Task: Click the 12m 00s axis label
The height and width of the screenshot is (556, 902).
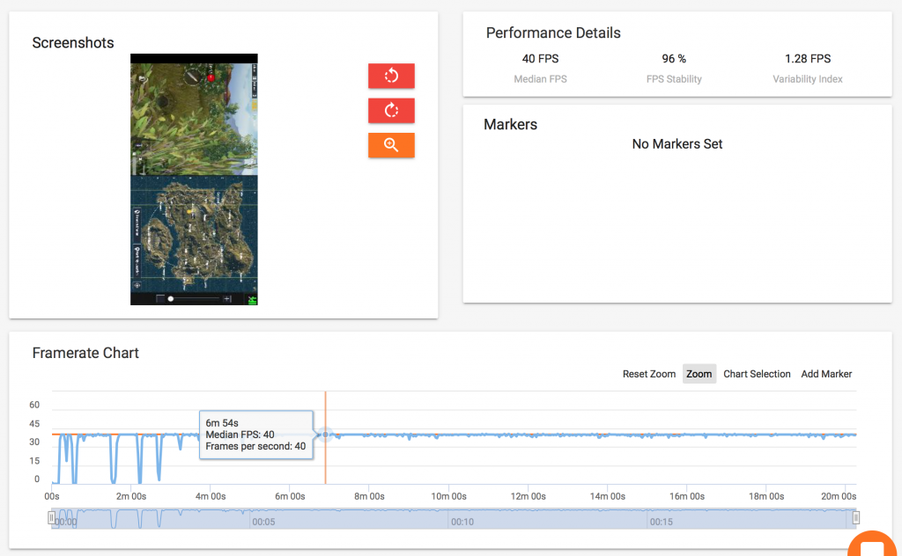Action: tap(529, 496)
